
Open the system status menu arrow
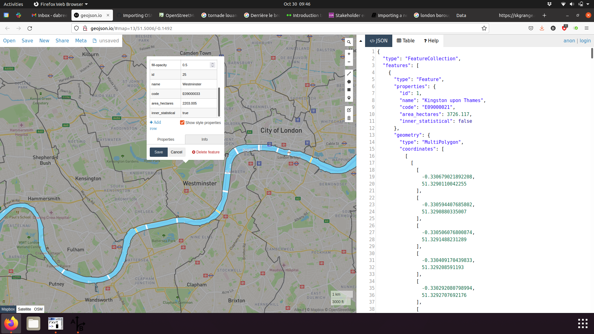[588, 4]
